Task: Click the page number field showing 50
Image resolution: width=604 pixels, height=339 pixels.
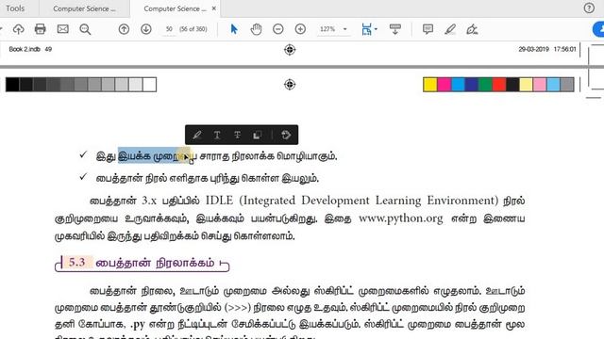Action: click(169, 29)
